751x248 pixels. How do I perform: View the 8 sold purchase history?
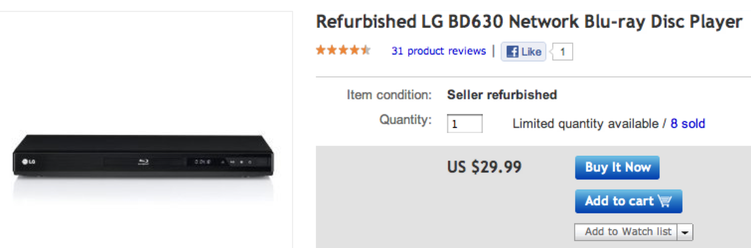tap(687, 124)
